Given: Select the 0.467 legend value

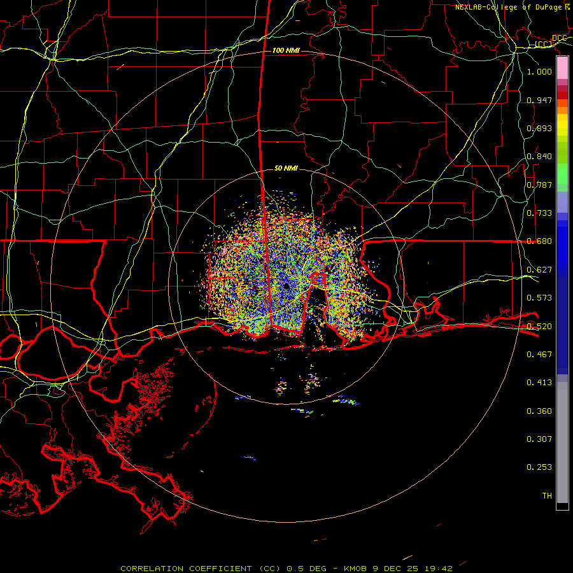Looking at the screenshot, I should pyautogui.click(x=539, y=355).
